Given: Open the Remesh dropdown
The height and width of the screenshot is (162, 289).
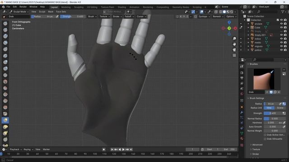Looking at the screenshot, I should [218, 17].
